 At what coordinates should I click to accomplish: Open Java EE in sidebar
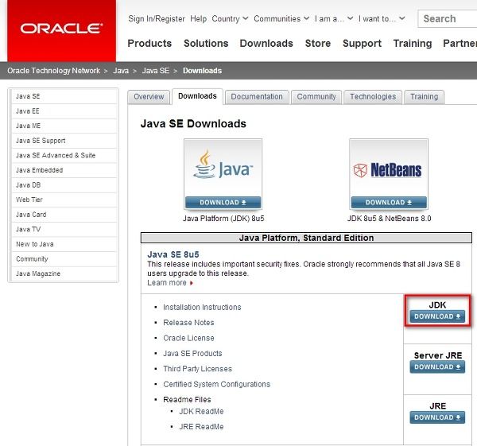64,111
